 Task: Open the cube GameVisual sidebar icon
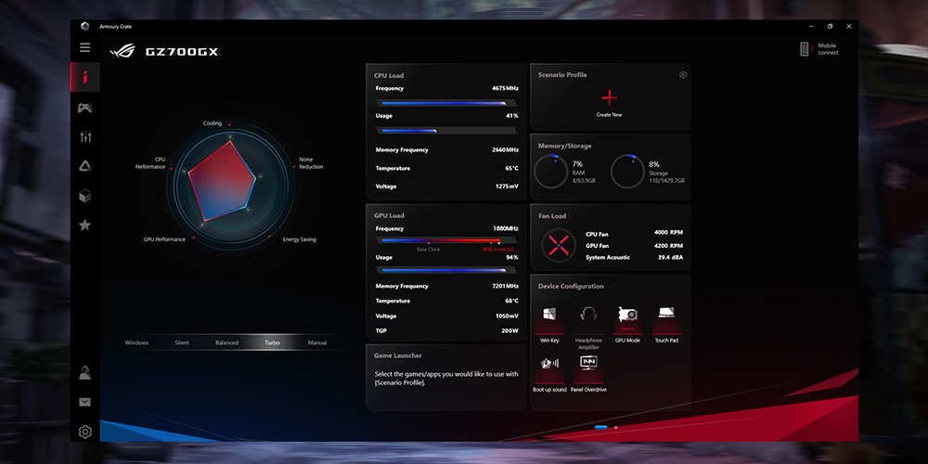coord(84,196)
